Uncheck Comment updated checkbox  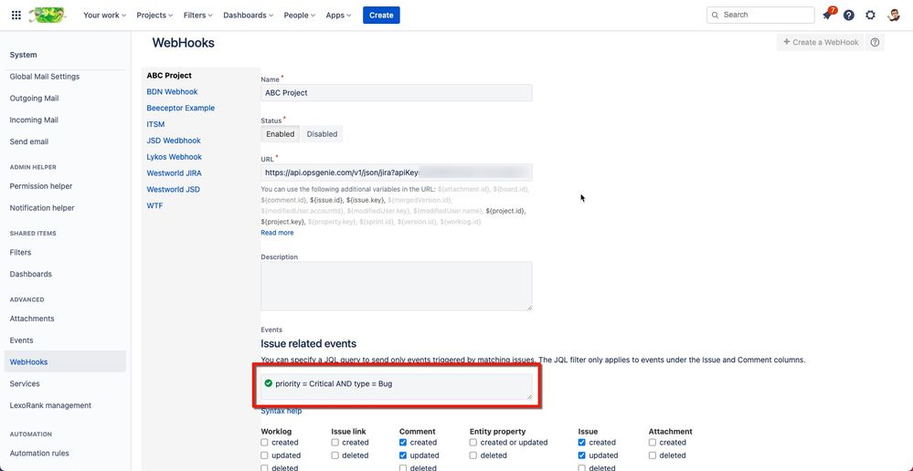(x=404, y=455)
